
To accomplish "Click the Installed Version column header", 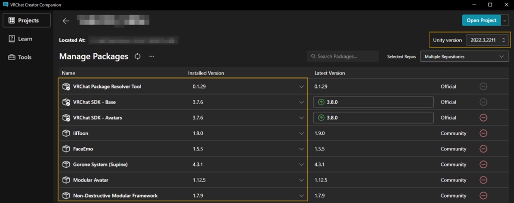I will pyautogui.click(x=206, y=73).
